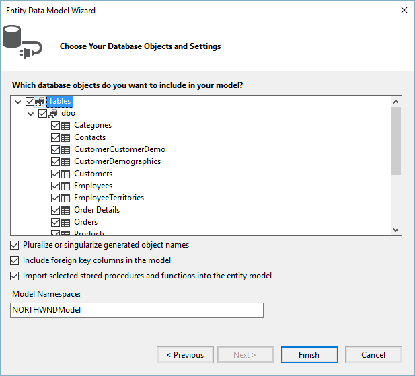Click the Finish button

[309, 355]
